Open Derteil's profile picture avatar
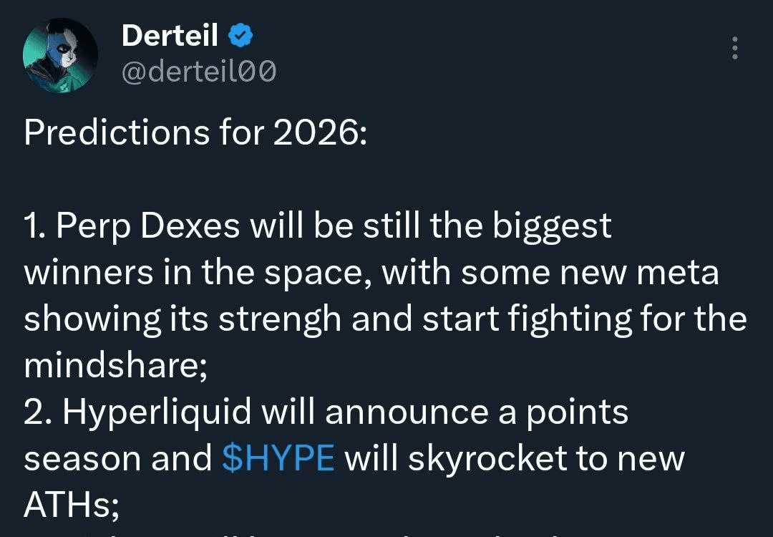 60,54
